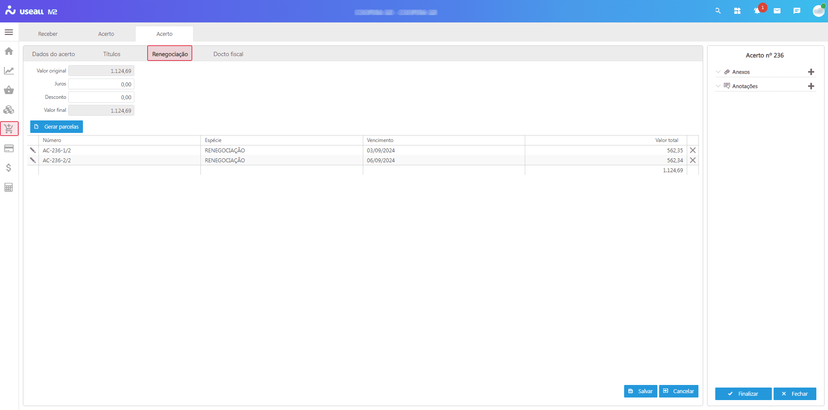The image size is (828, 410).
Task: Click the Juros input field
Action: pos(101,84)
